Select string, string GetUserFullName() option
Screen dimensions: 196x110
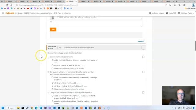pyautogui.click(x=52, y=86)
